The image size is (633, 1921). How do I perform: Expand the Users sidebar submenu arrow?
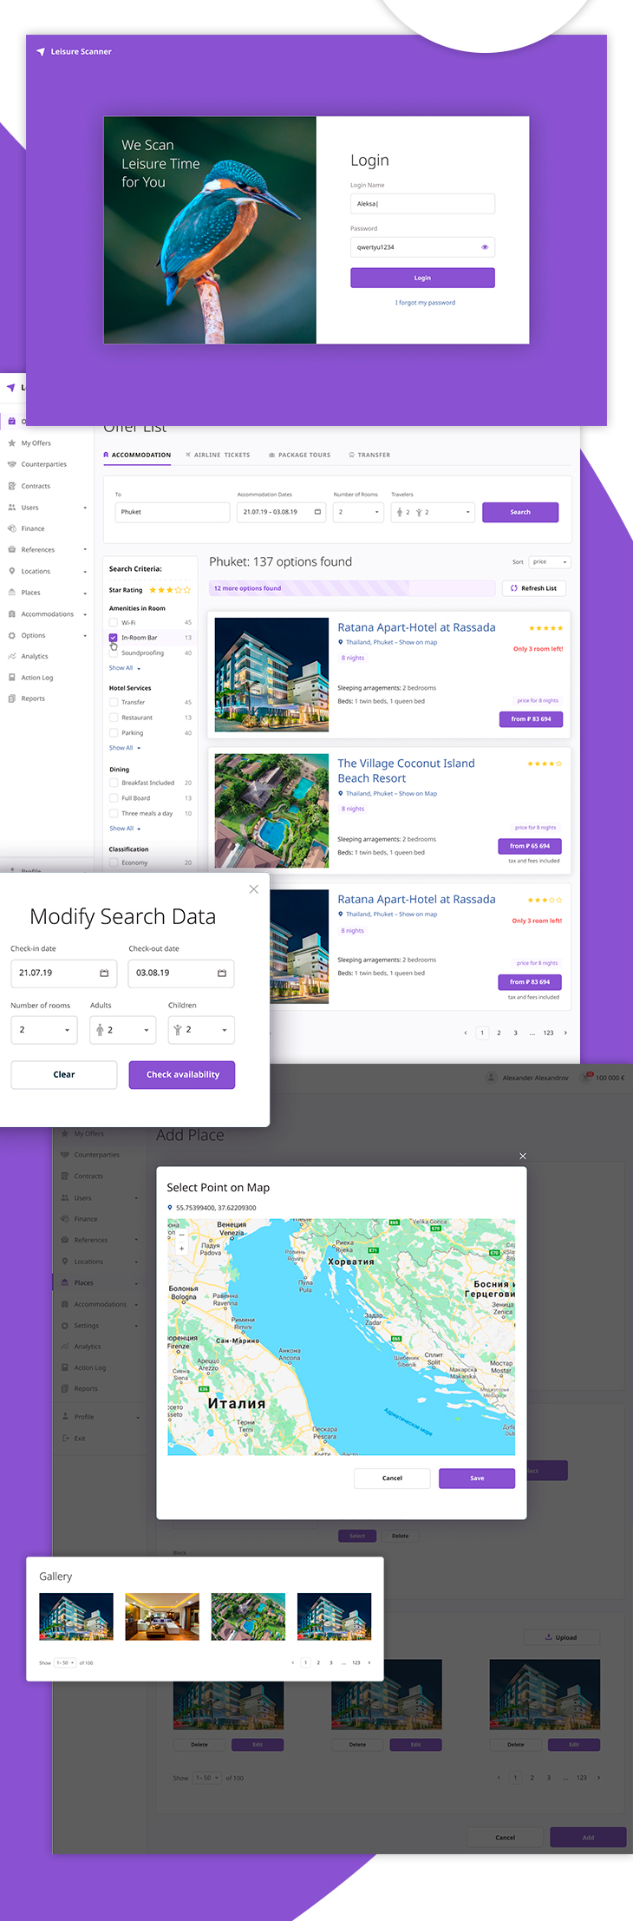85,508
